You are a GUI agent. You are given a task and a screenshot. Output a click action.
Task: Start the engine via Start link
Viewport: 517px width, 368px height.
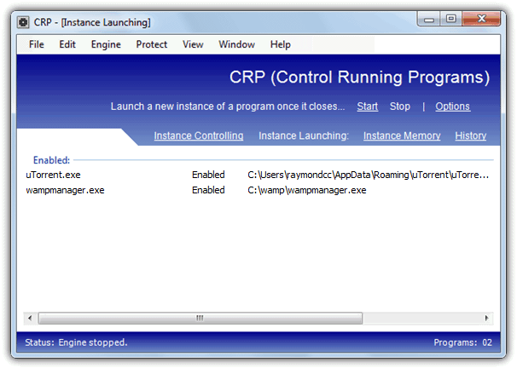click(x=368, y=106)
